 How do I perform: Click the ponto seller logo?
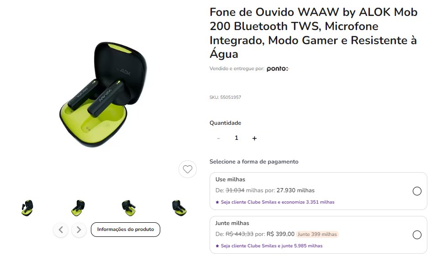tap(278, 68)
